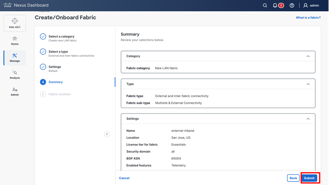The image size is (329, 185).
Task: Open the Admin section in sidebar
Action: (x=15, y=91)
